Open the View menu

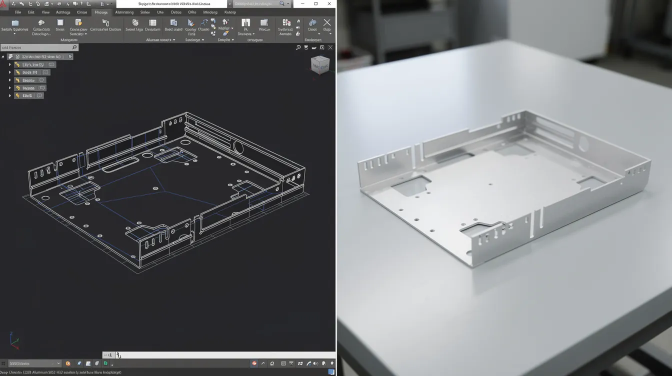[x=45, y=12]
